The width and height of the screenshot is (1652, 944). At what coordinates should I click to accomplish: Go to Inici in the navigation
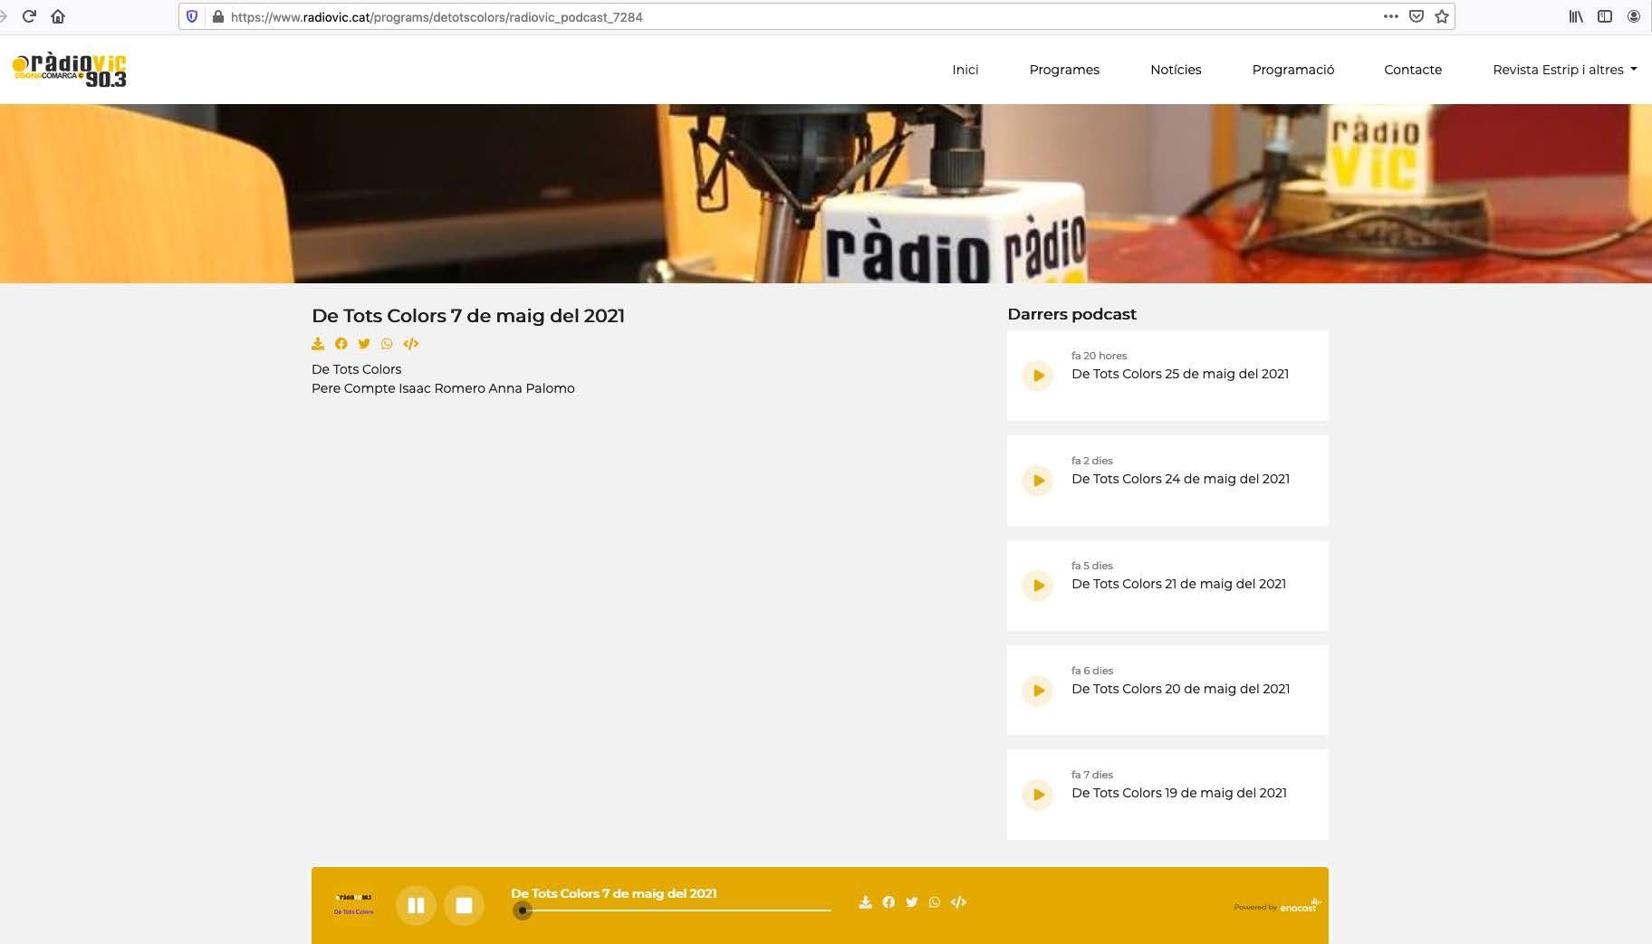(x=965, y=70)
